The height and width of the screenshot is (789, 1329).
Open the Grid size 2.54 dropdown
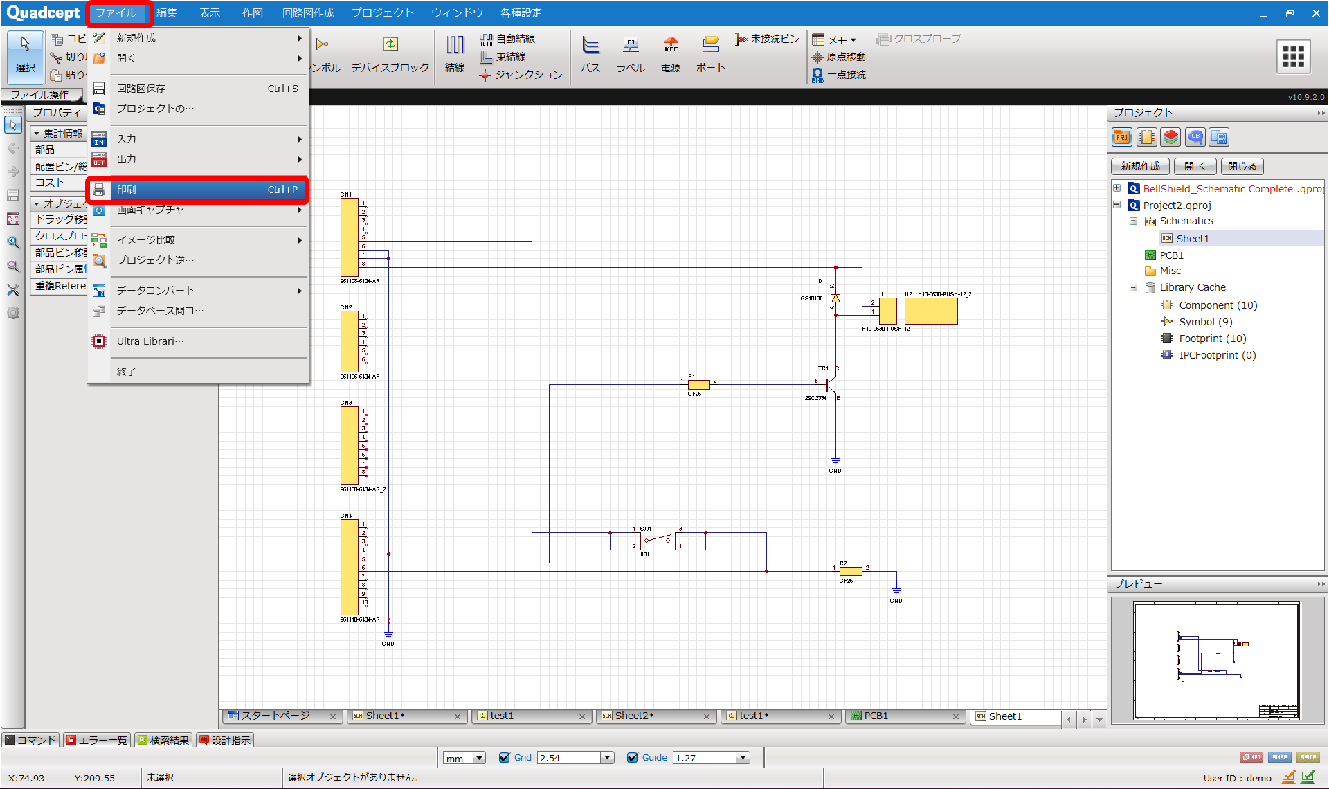[x=607, y=758]
